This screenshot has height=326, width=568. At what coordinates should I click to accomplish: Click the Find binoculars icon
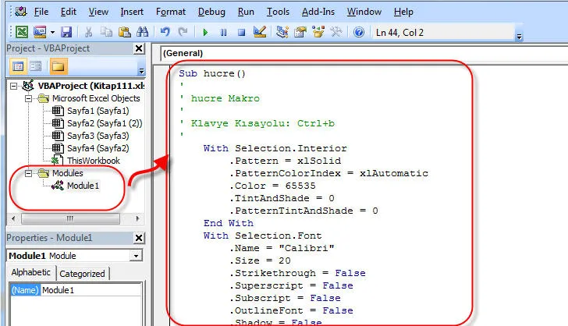(141, 33)
